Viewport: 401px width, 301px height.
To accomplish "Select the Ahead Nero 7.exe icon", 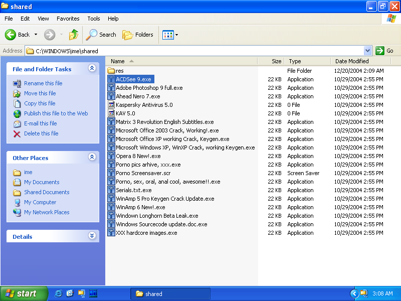I will (x=111, y=96).
